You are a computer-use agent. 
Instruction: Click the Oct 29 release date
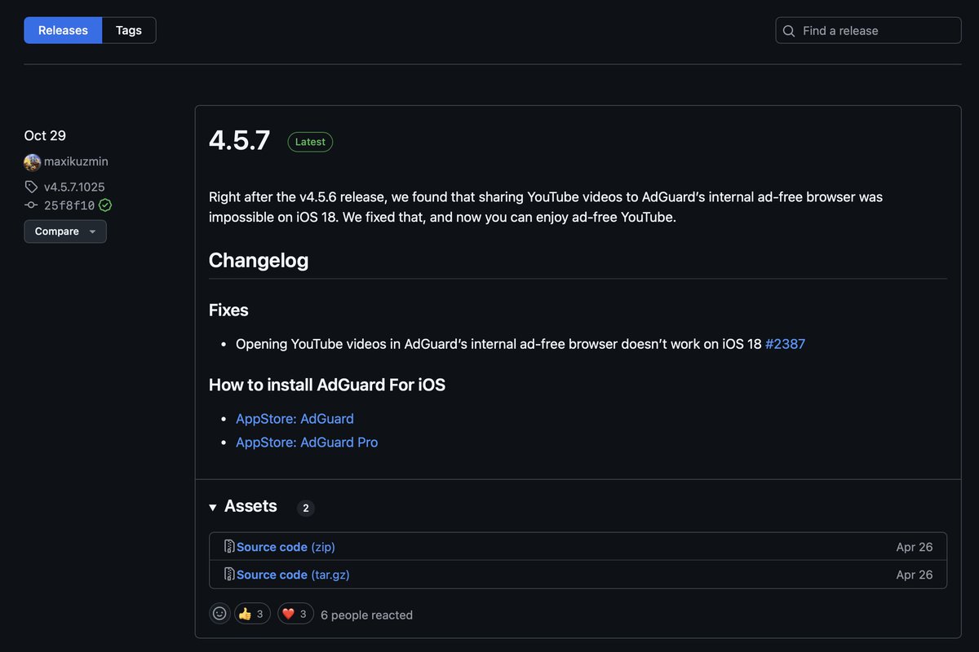(x=45, y=135)
